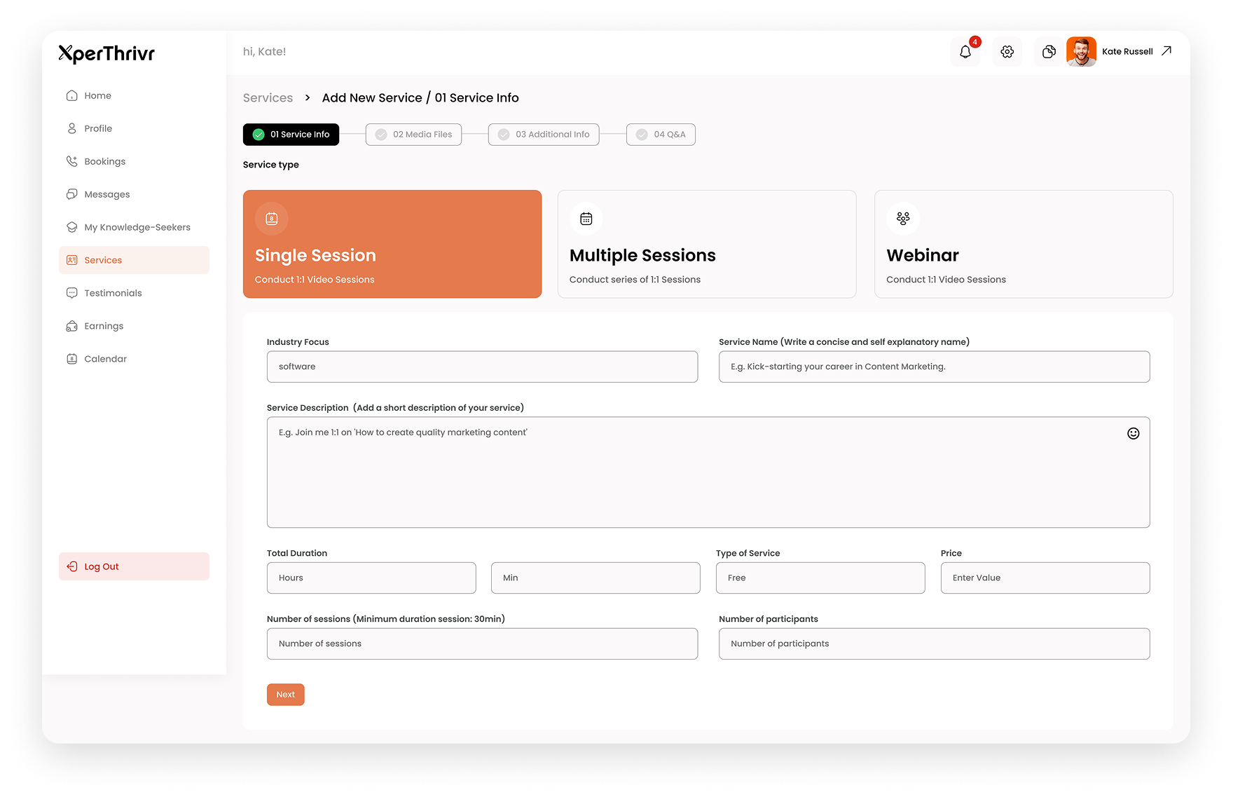Choose Webinar as the service type
Image resolution: width=1233 pixels, height=797 pixels.
pos(1023,244)
